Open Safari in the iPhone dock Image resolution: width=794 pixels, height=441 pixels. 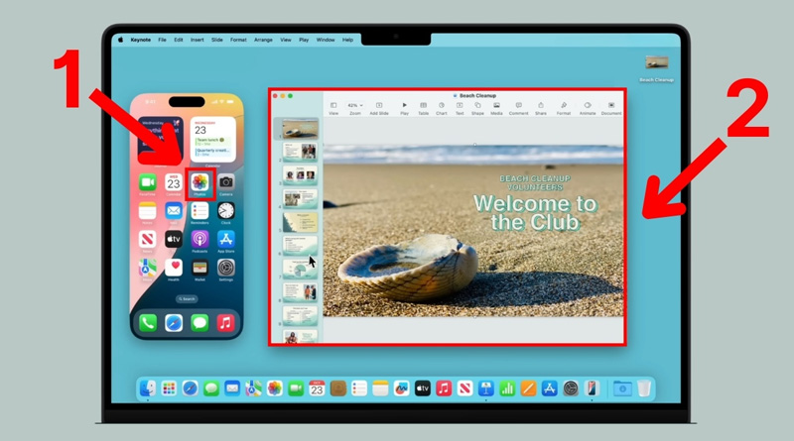174,323
